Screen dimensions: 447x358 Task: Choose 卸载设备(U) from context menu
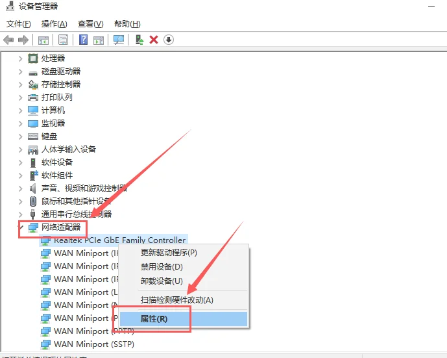184,281
